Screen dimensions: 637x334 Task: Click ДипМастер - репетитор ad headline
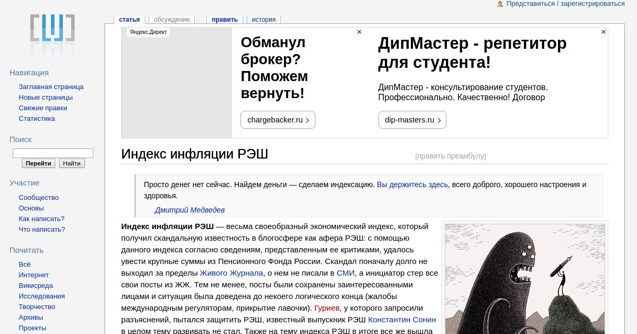pyautogui.click(x=472, y=53)
